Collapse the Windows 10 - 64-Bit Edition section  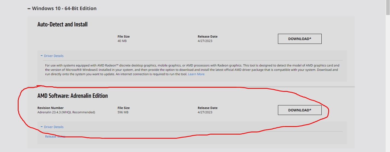(x=62, y=8)
